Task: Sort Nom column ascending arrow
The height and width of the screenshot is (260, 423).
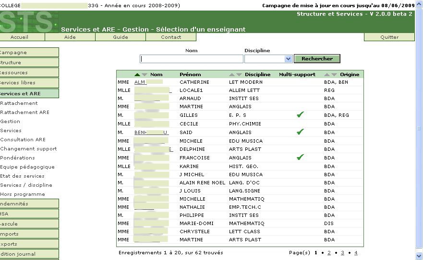Action: 137,75
